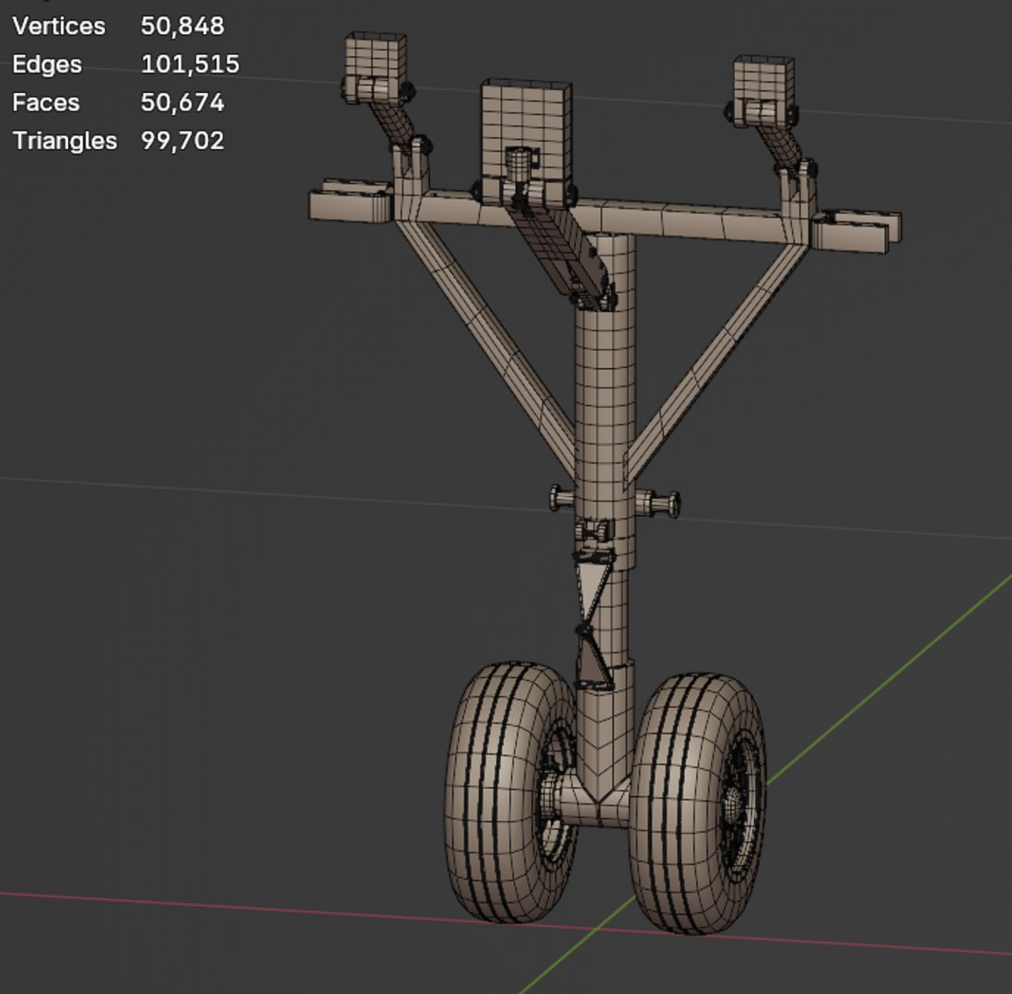This screenshot has height=994, width=1012.
Task: Select the left landing gear wheel
Action: click(x=510, y=792)
